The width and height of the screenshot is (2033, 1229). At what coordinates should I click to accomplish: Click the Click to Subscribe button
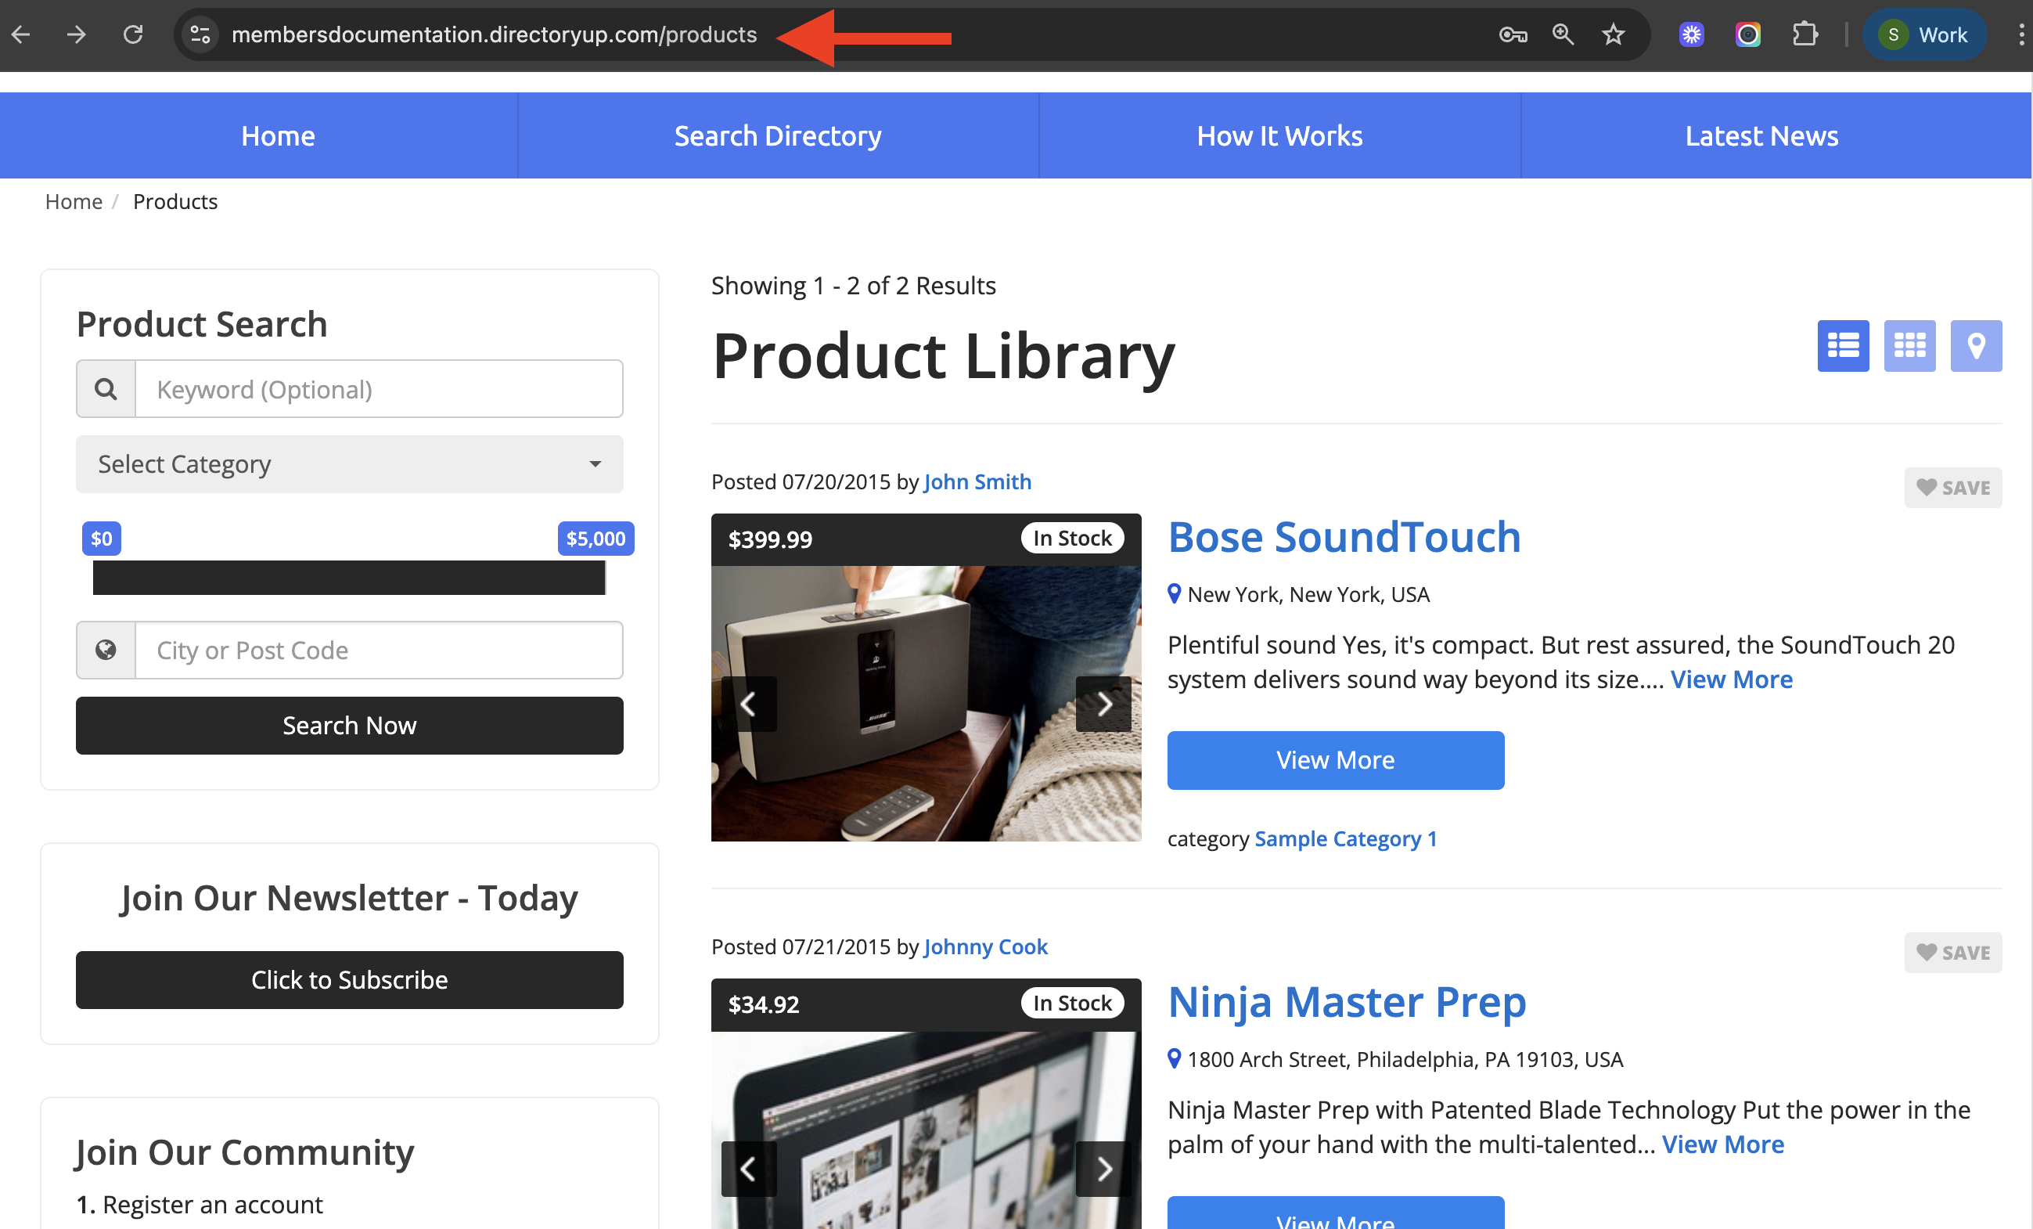[349, 980]
